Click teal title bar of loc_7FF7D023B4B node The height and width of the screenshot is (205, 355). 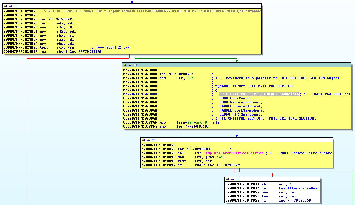click(x=237, y=65)
